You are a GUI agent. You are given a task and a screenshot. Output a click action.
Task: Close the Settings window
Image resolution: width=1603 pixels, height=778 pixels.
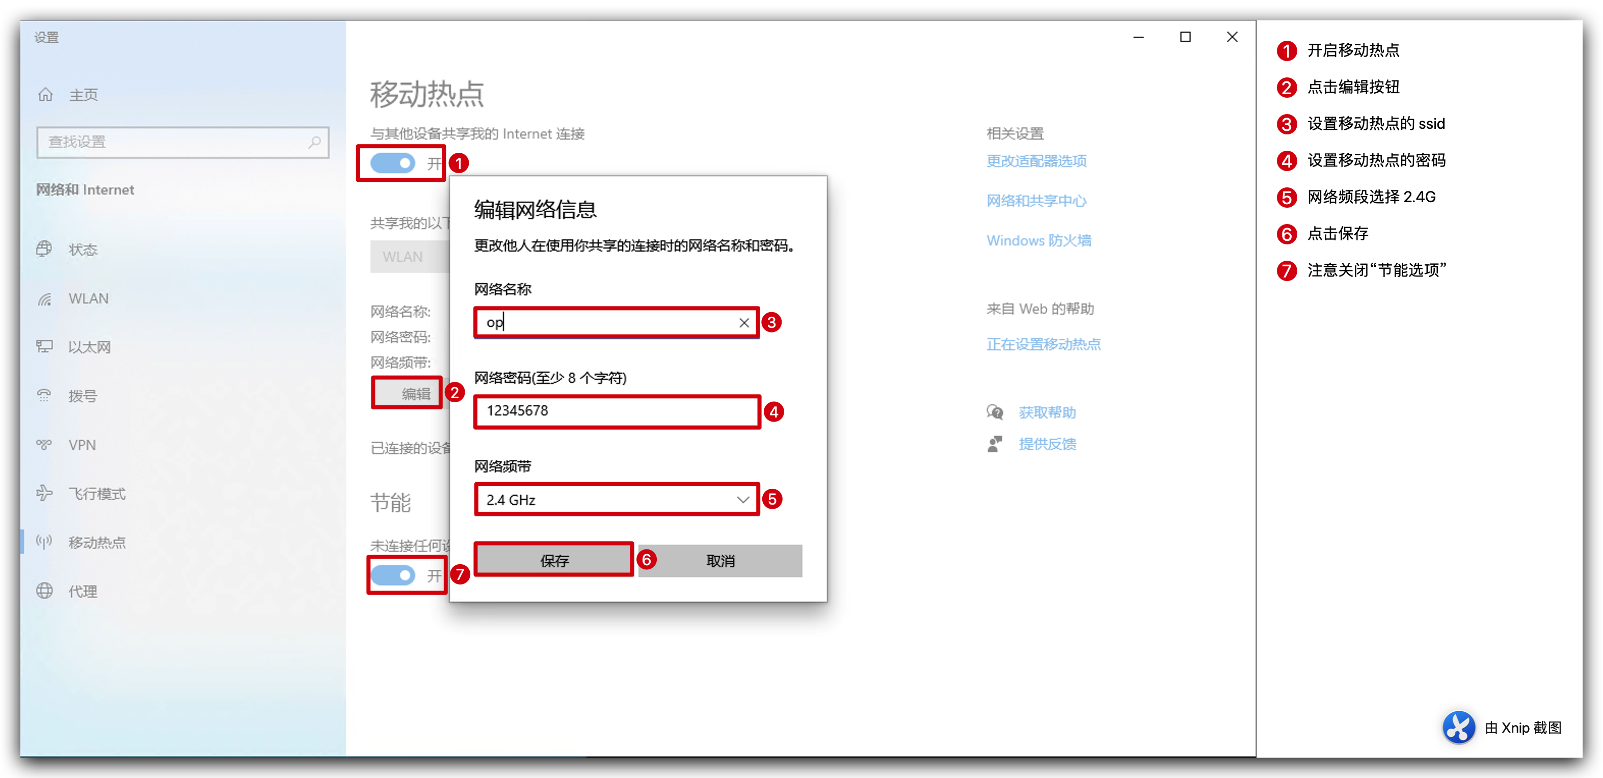click(1232, 37)
